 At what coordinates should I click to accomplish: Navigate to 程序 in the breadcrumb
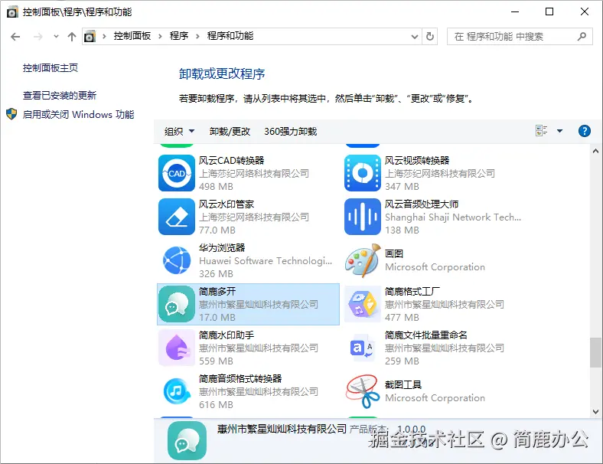pos(179,36)
